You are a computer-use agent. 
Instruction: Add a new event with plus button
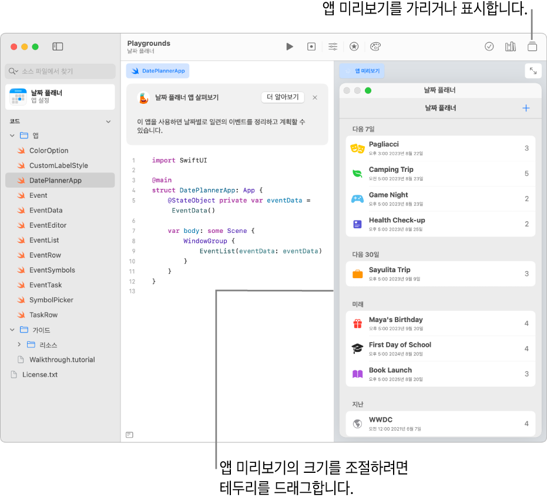(526, 108)
